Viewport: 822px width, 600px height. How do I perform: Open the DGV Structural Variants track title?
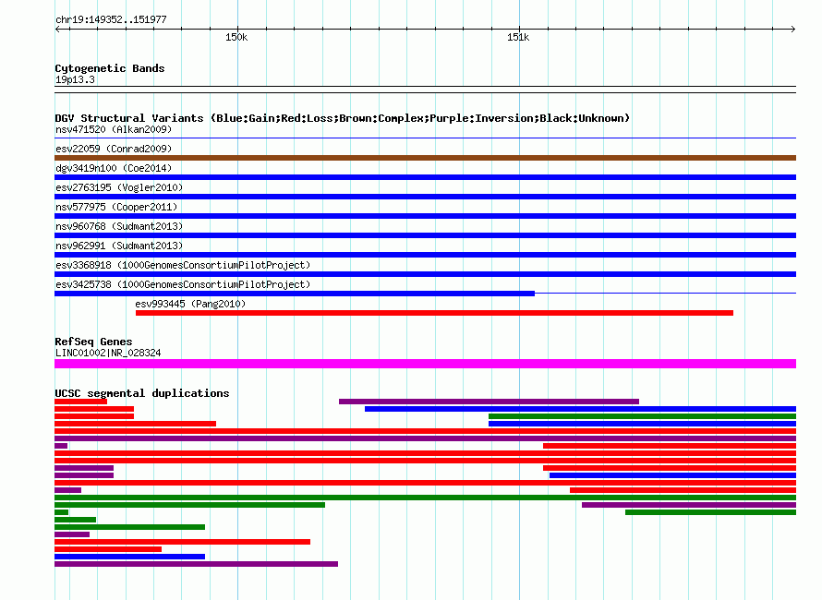pyautogui.click(x=342, y=118)
